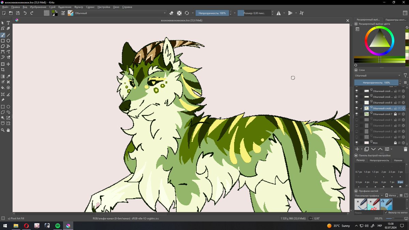Image resolution: width=409 pixels, height=230 pixels.
Task: Hide the 'Фон' background layer
Action: pos(357,142)
